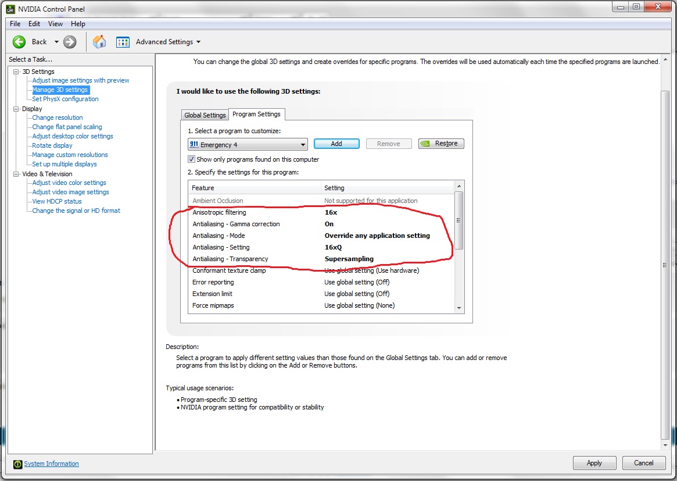Click the main panel scrollbar thumb
Screen dimensions: 677x481
665,265
